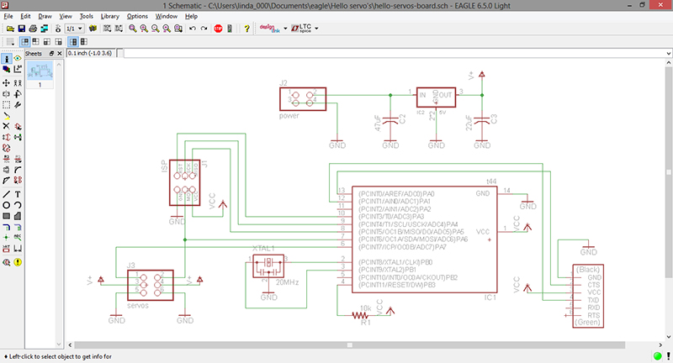Click the R1 resistor label
This screenshot has width=673, height=363.
(x=365, y=323)
